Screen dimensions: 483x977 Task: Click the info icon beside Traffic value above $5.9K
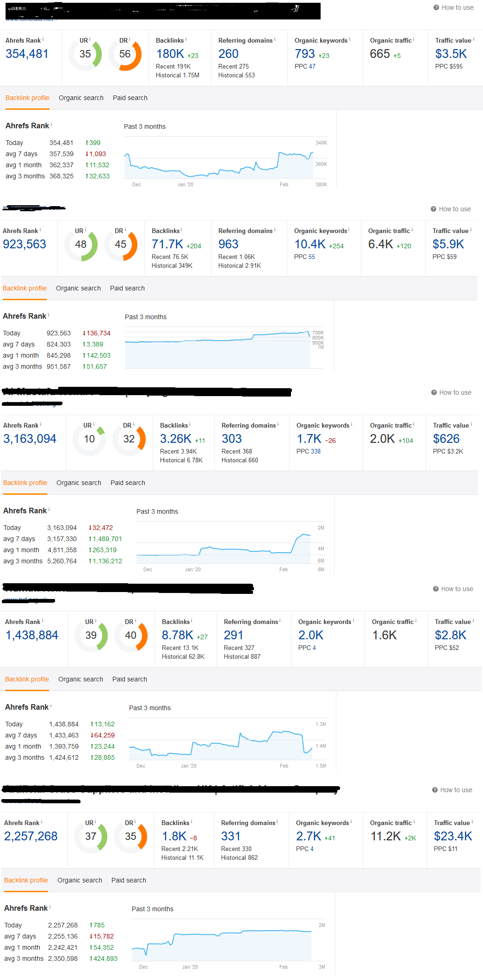point(471,230)
